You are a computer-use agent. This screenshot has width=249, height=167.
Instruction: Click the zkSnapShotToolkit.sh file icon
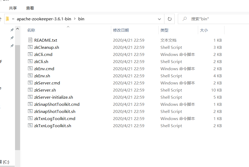click(x=30, y=111)
